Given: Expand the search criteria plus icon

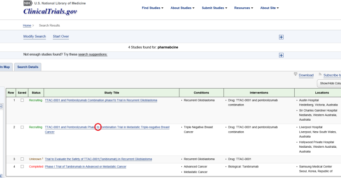Looking at the screenshot, I should 281,37.
